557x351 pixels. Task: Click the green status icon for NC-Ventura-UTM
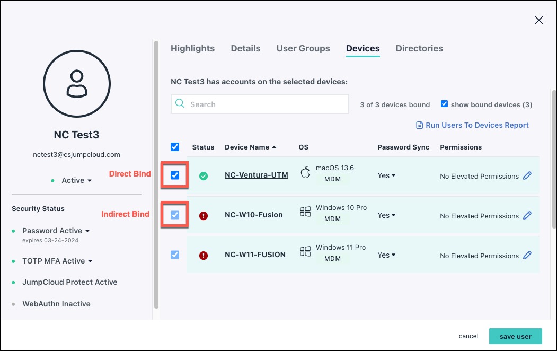[204, 175]
